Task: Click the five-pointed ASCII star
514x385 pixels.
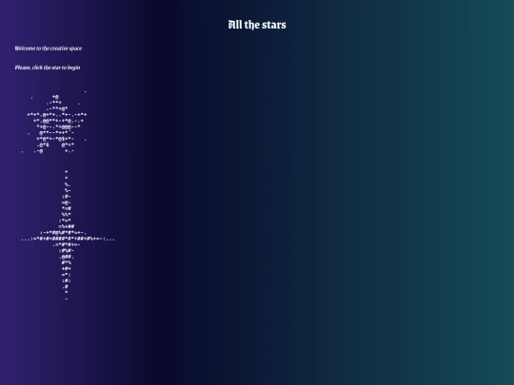Action: (x=55, y=123)
